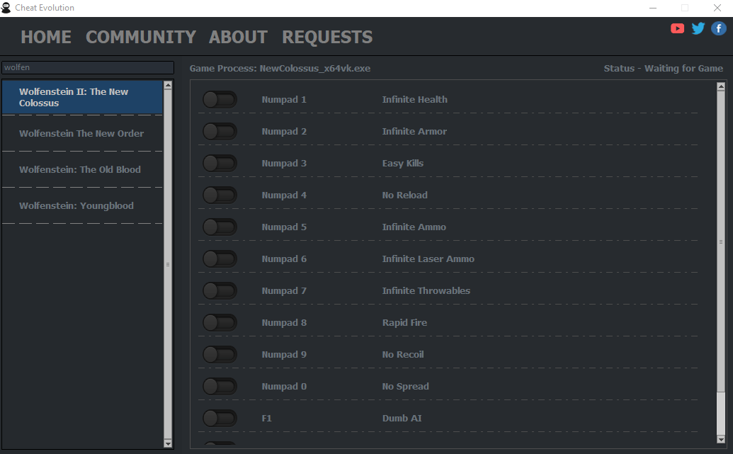This screenshot has width=733, height=454.
Task: Turn on the Easy Kills switch
Action: pyautogui.click(x=220, y=163)
